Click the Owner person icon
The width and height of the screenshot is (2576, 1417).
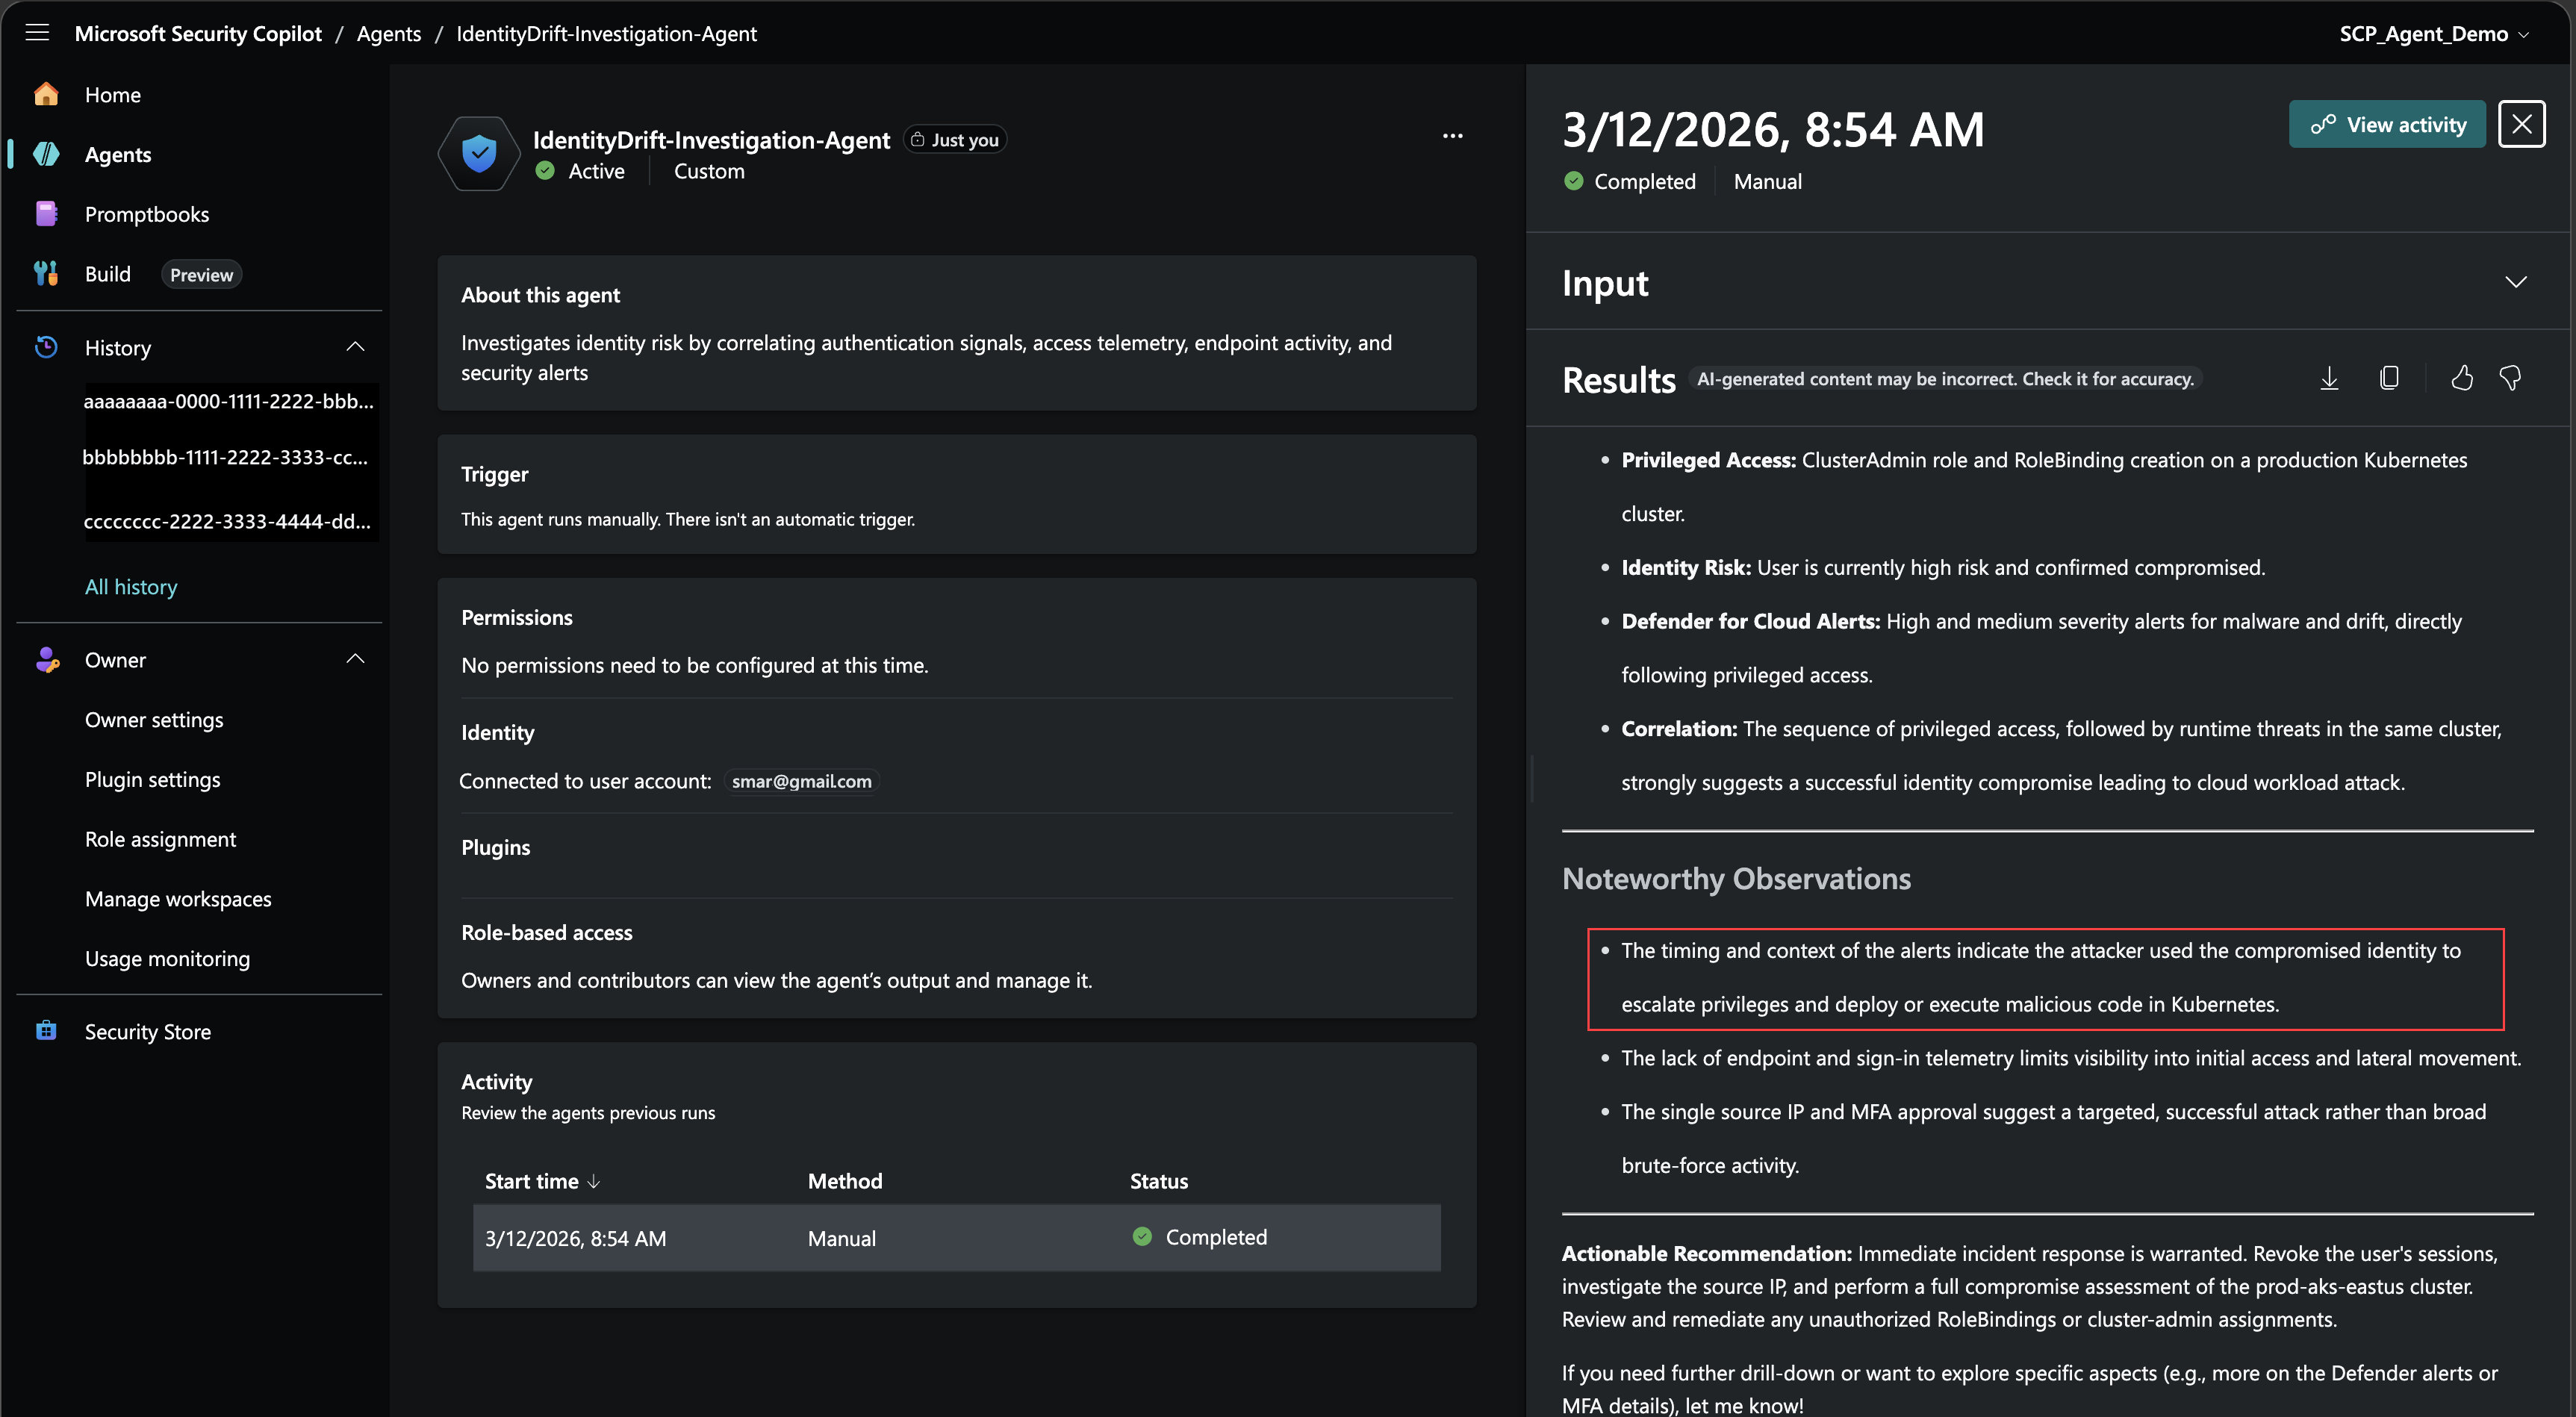[x=46, y=660]
